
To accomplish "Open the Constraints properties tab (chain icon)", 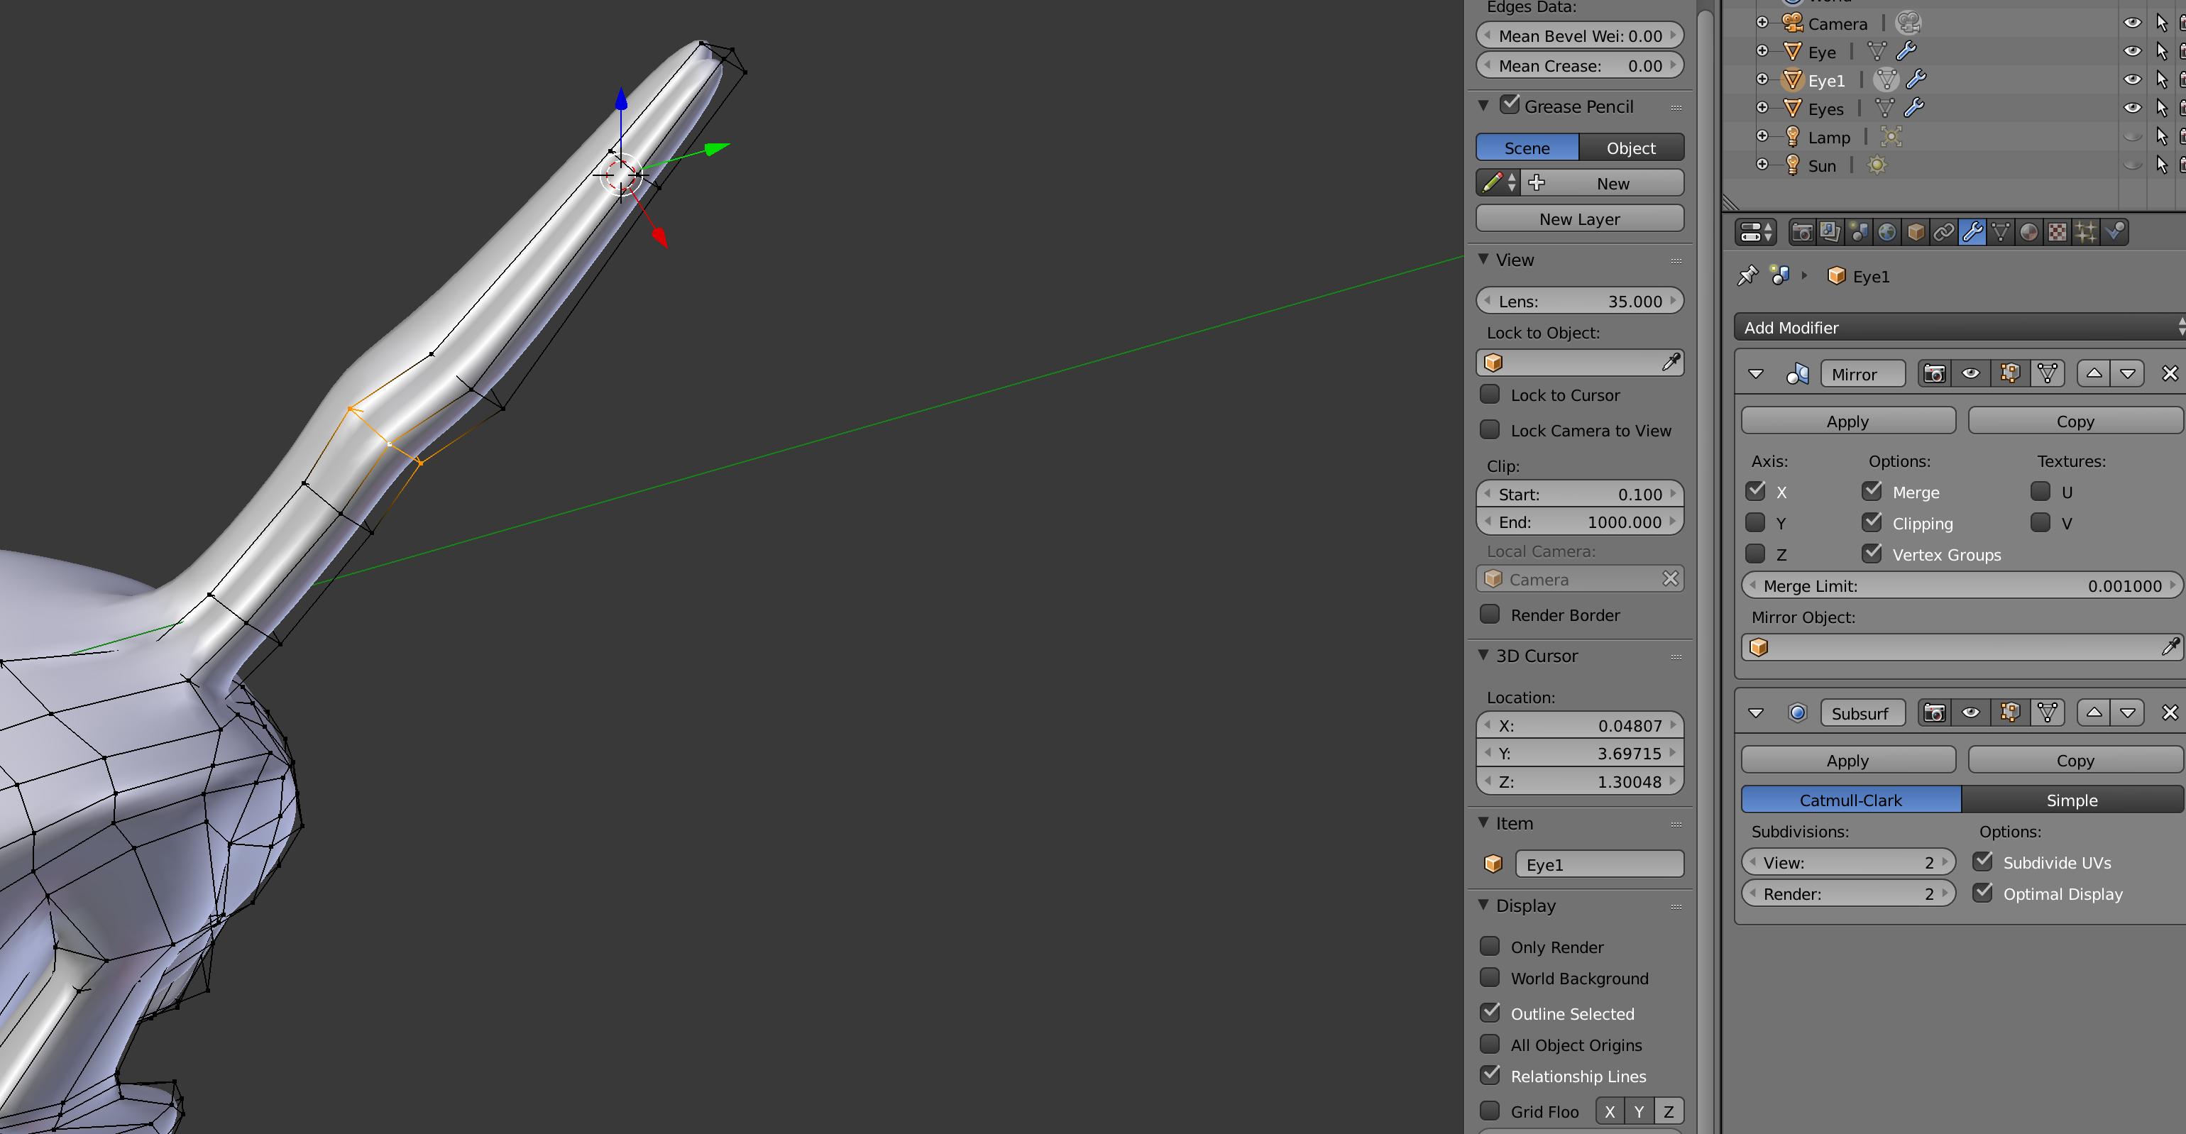I will [x=1943, y=231].
